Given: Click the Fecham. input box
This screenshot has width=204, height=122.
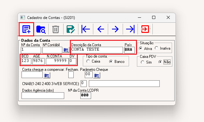Looking at the screenshot, I should pos(71,75).
